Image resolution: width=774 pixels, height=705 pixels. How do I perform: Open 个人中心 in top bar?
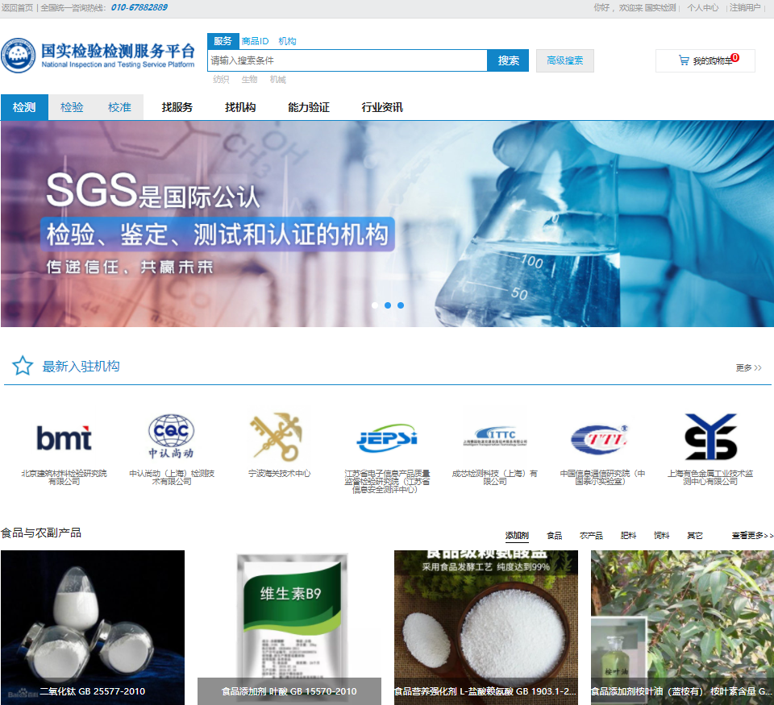pyautogui.click(x=702, y=7)
